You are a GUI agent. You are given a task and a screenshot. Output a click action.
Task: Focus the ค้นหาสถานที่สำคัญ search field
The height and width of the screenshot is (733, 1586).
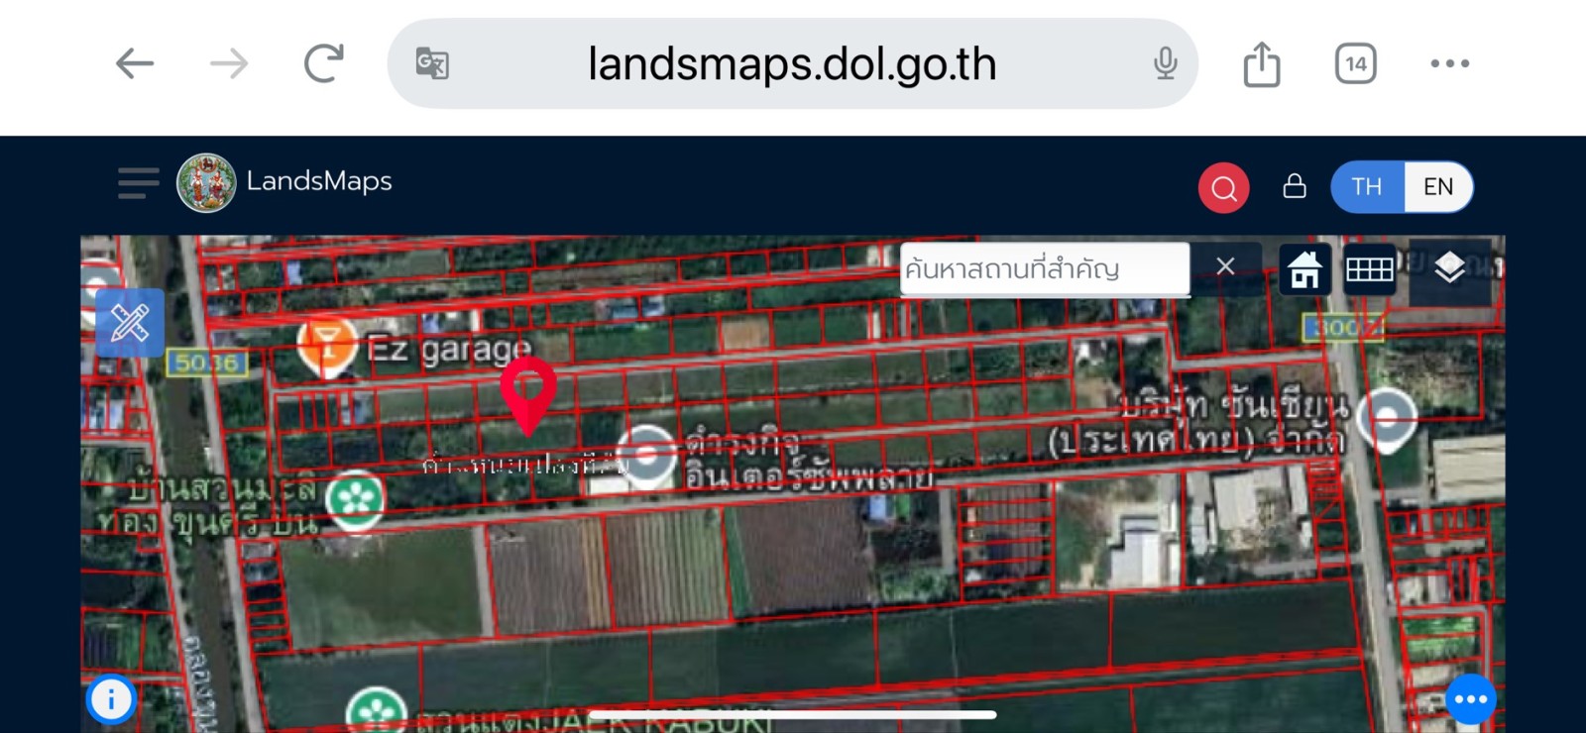pos(1045,268)
